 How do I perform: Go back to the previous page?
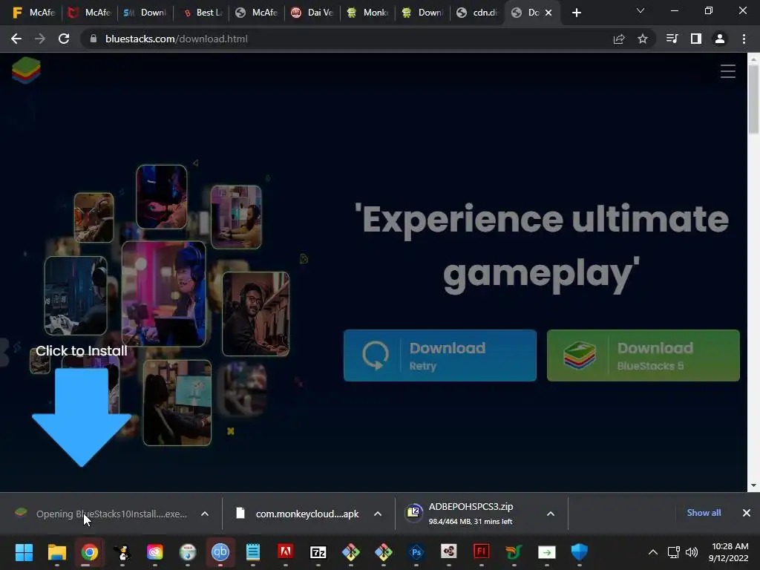click(x=16, y=39)
